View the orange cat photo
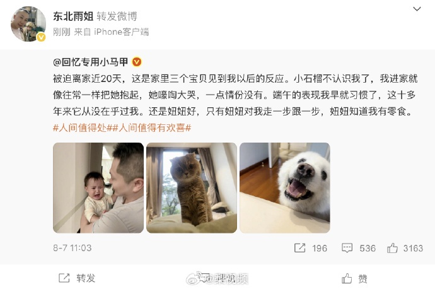The image size is (435, 289). [x=192, y=187]
